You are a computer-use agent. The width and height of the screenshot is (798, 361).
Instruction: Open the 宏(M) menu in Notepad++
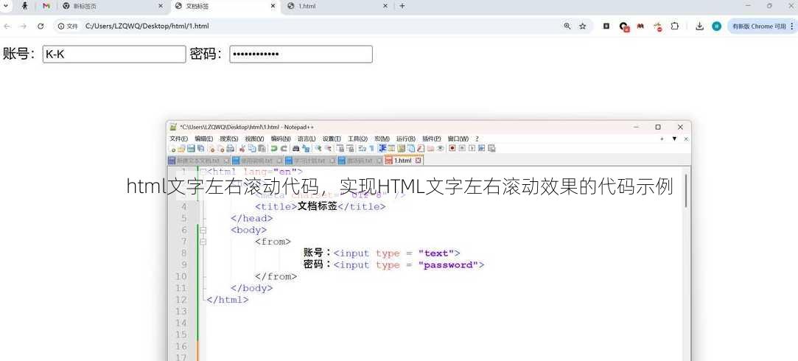pyautogui.click(x=382, y=139)
